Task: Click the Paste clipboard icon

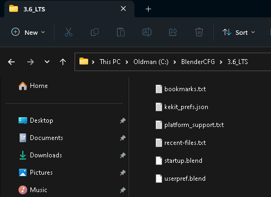Action: (121, 32)
